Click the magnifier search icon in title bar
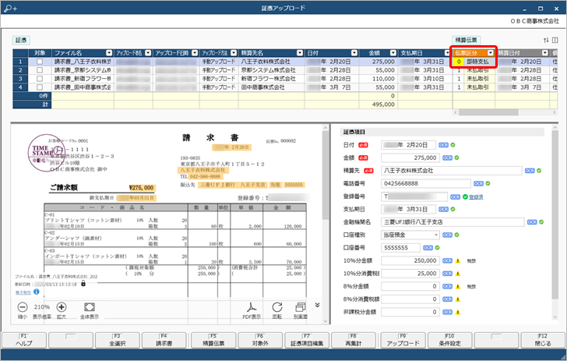 point(10,8)
